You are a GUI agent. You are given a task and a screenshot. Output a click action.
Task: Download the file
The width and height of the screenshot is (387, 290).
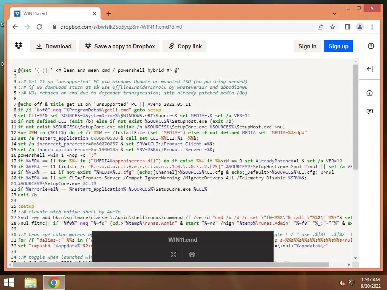click(53, 46)
